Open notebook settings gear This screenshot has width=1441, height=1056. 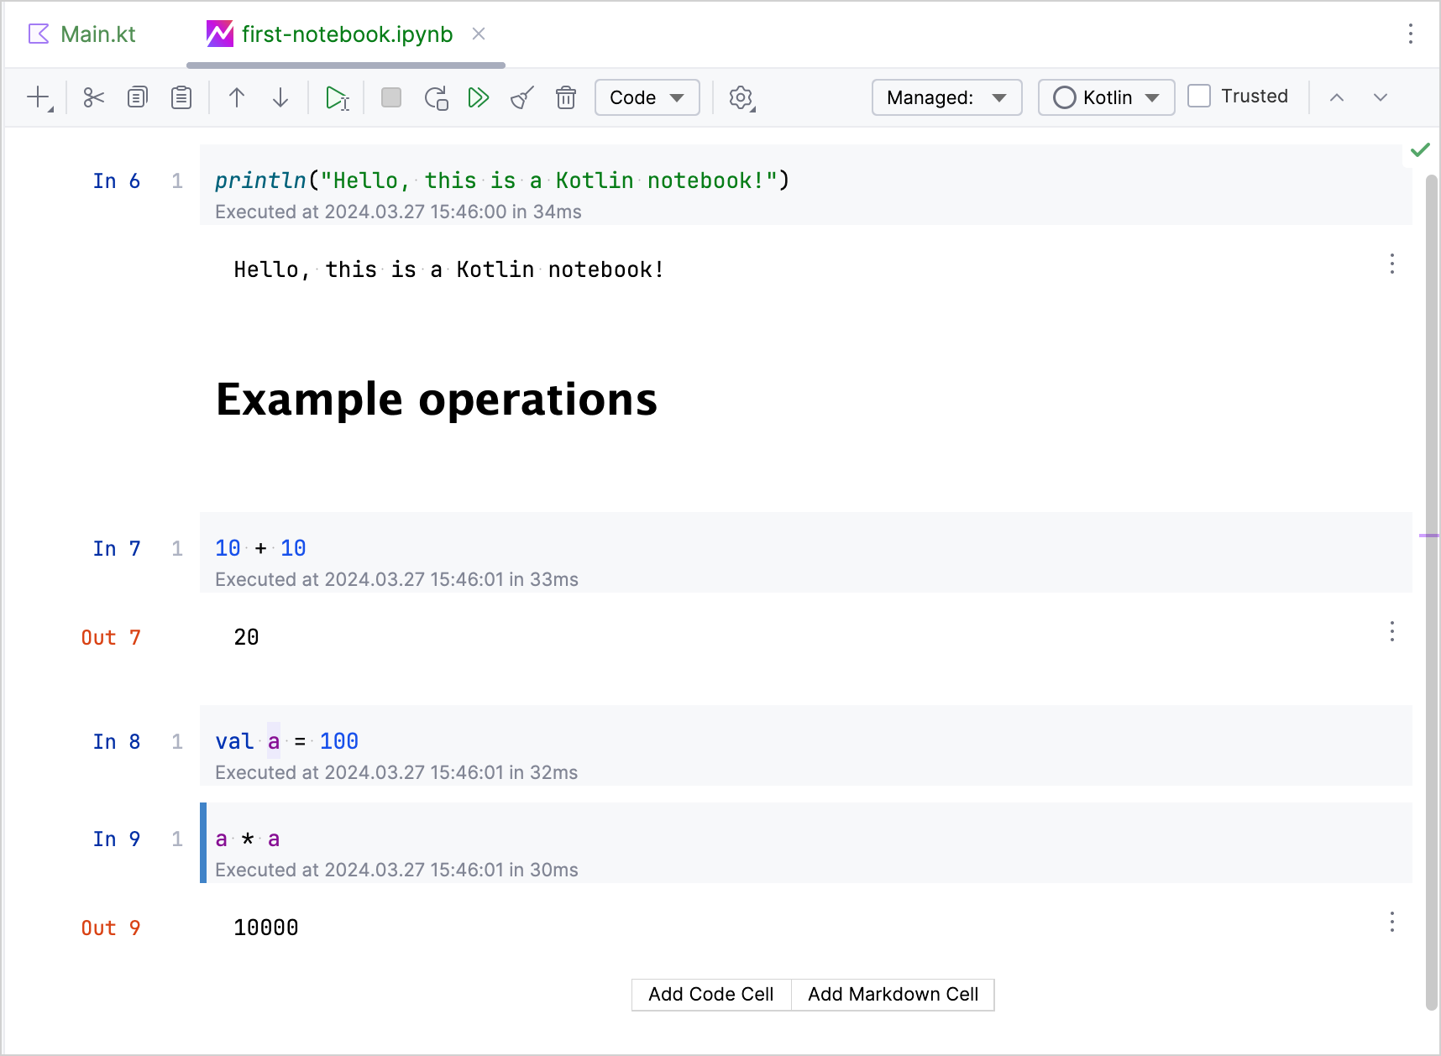(x=741, y=98)
